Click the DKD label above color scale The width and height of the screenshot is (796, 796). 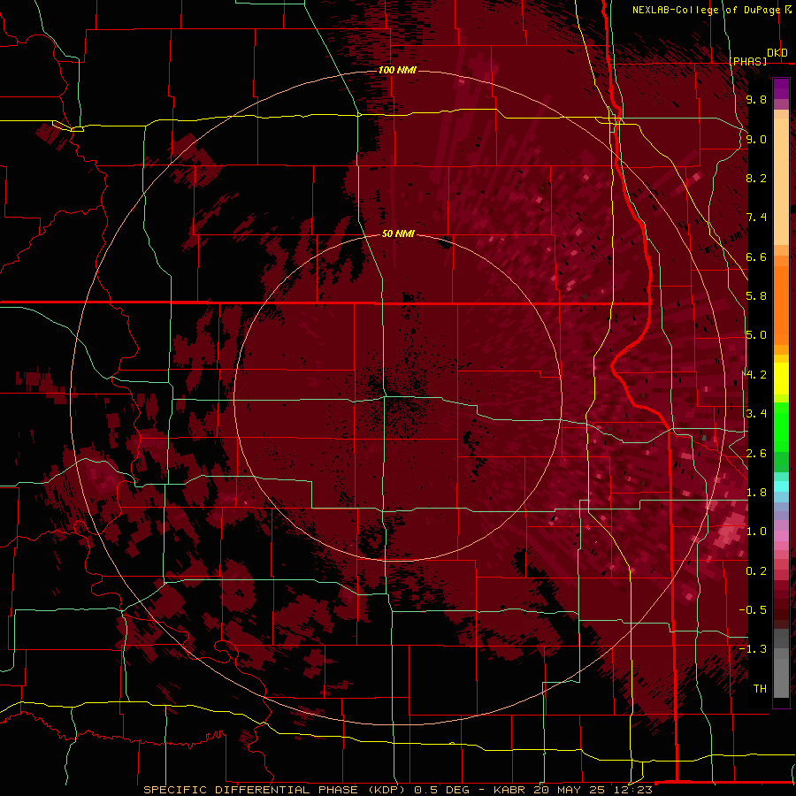click(x=777, y=53)
